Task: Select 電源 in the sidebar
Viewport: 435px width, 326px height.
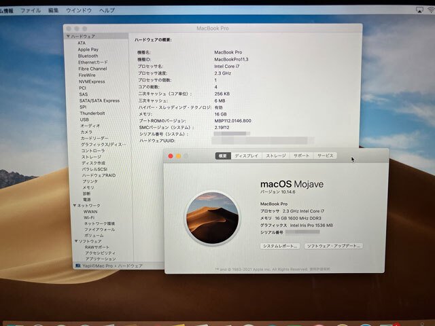Action: (87, 200)
